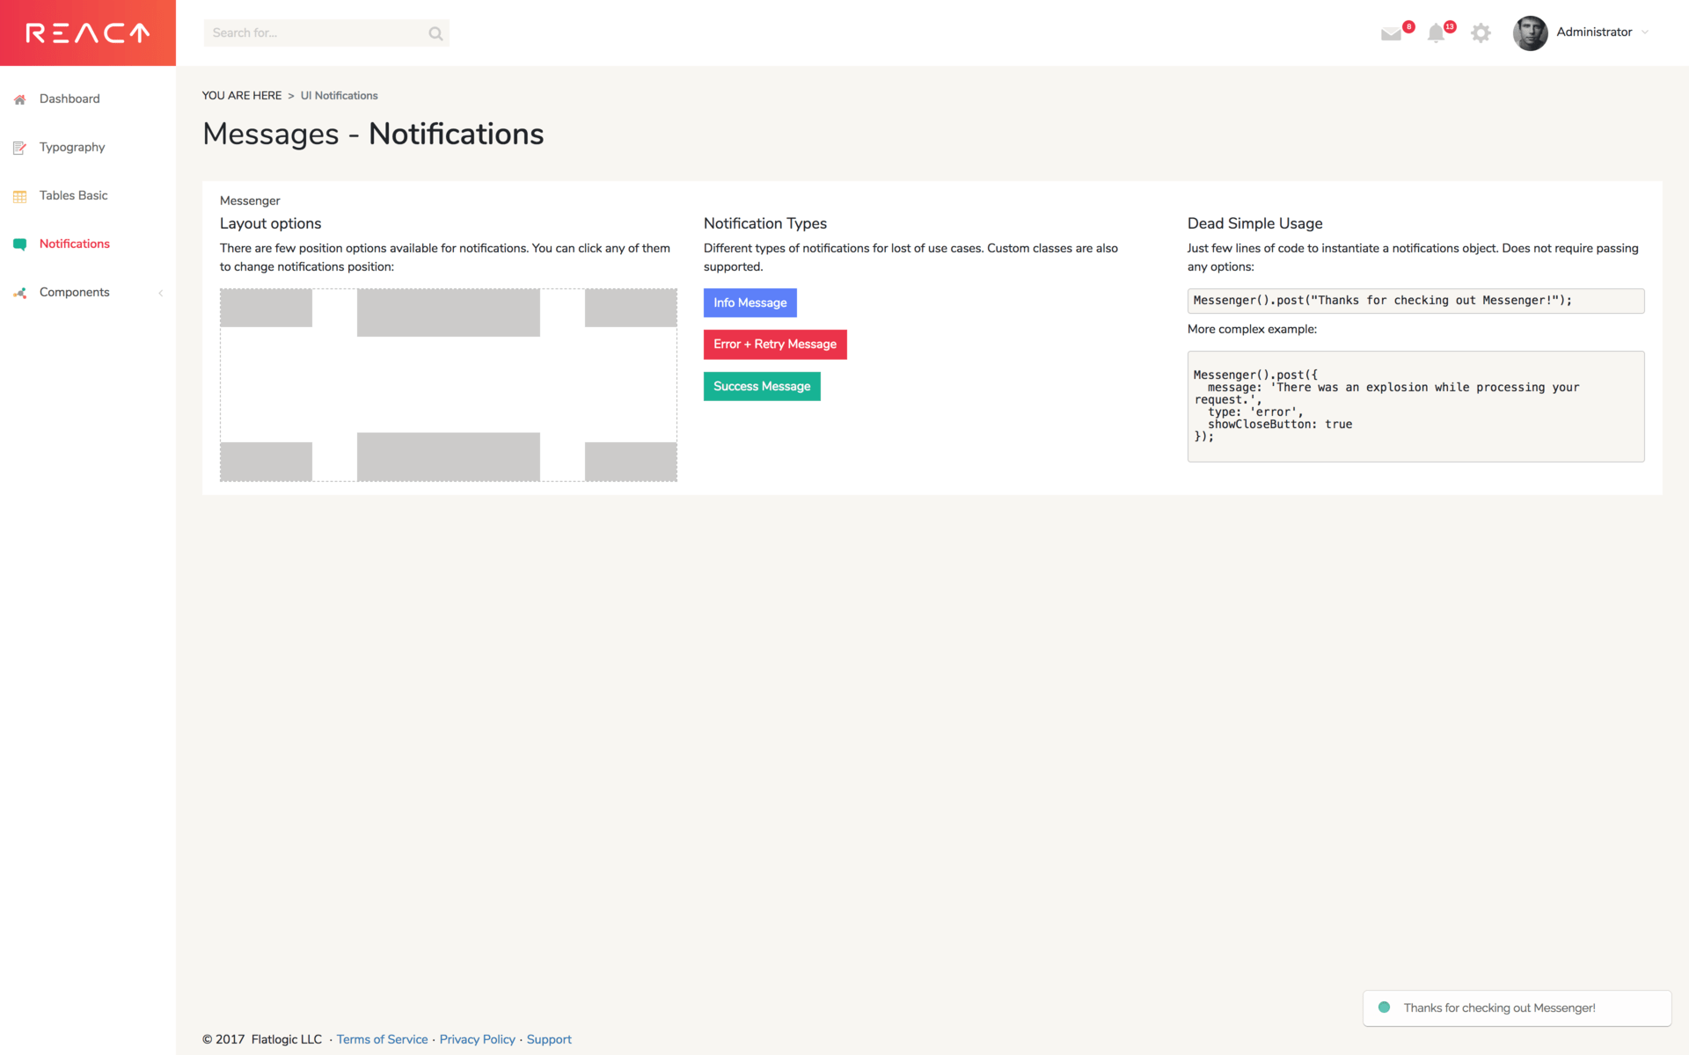Select the Notifications chat bubble icon
This screenshot has width=1689, height=1055.
19,244
